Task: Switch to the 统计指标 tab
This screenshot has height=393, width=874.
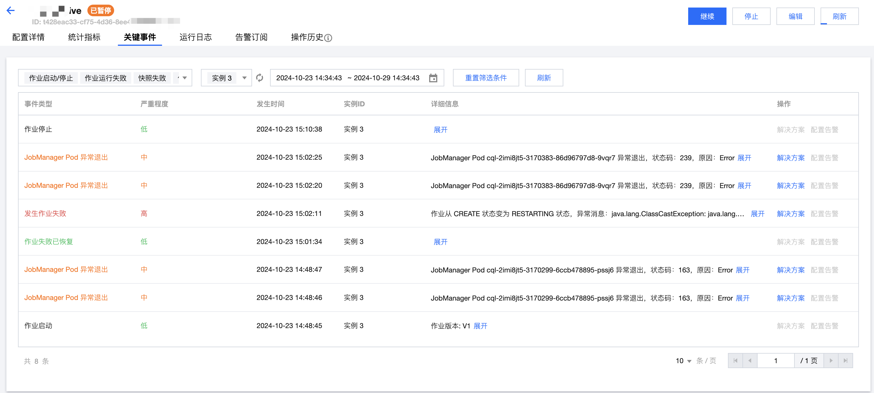Action: pos(84,37)
